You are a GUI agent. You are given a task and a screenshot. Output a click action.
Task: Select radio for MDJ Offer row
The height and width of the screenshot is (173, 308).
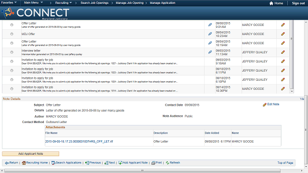12,34
